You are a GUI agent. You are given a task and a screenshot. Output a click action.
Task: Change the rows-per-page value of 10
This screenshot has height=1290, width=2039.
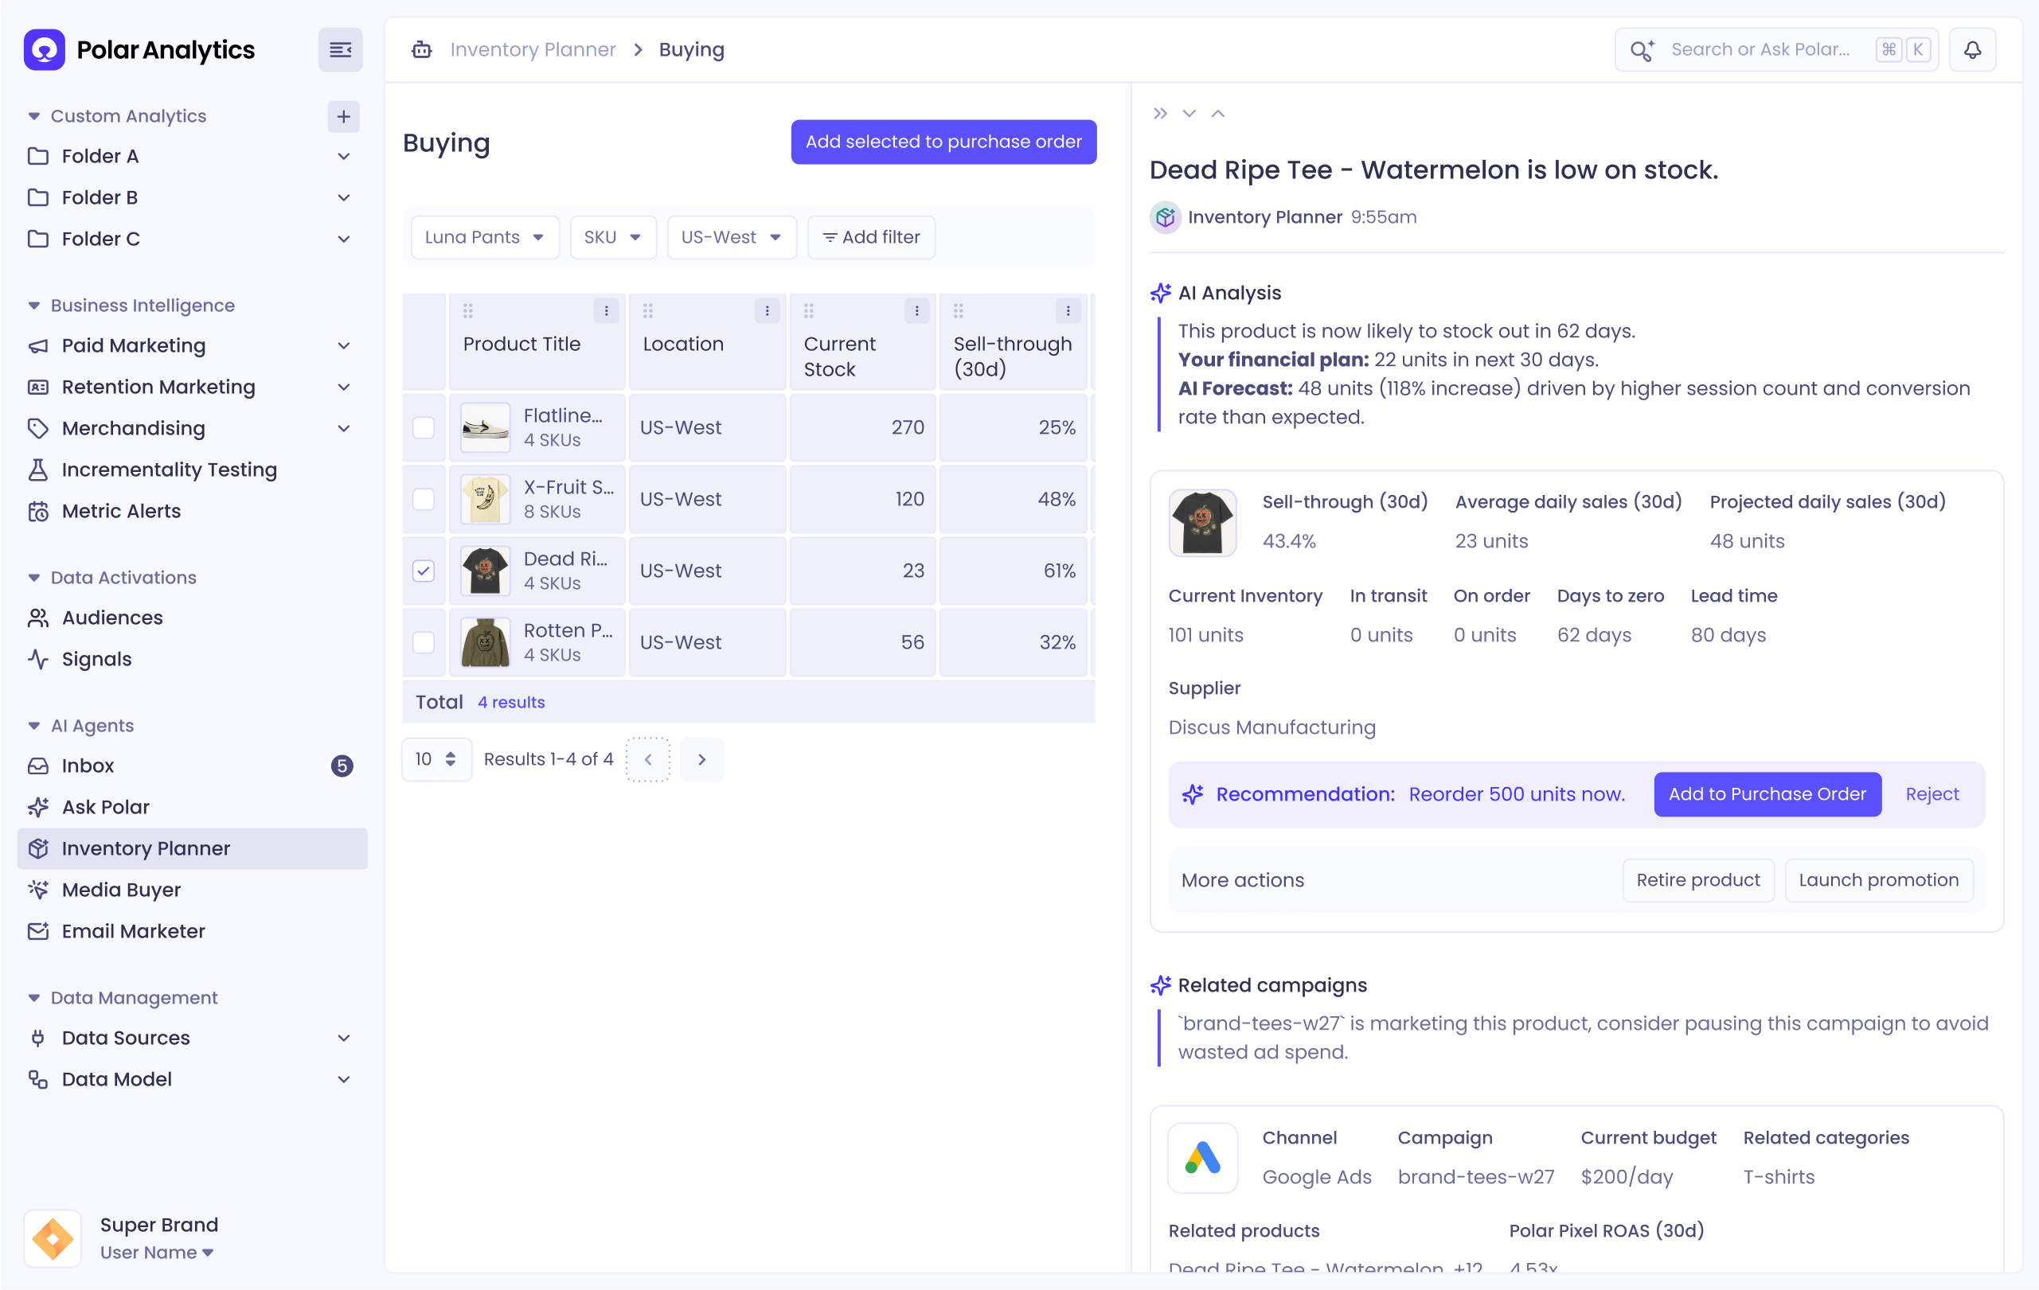point(436,759)
